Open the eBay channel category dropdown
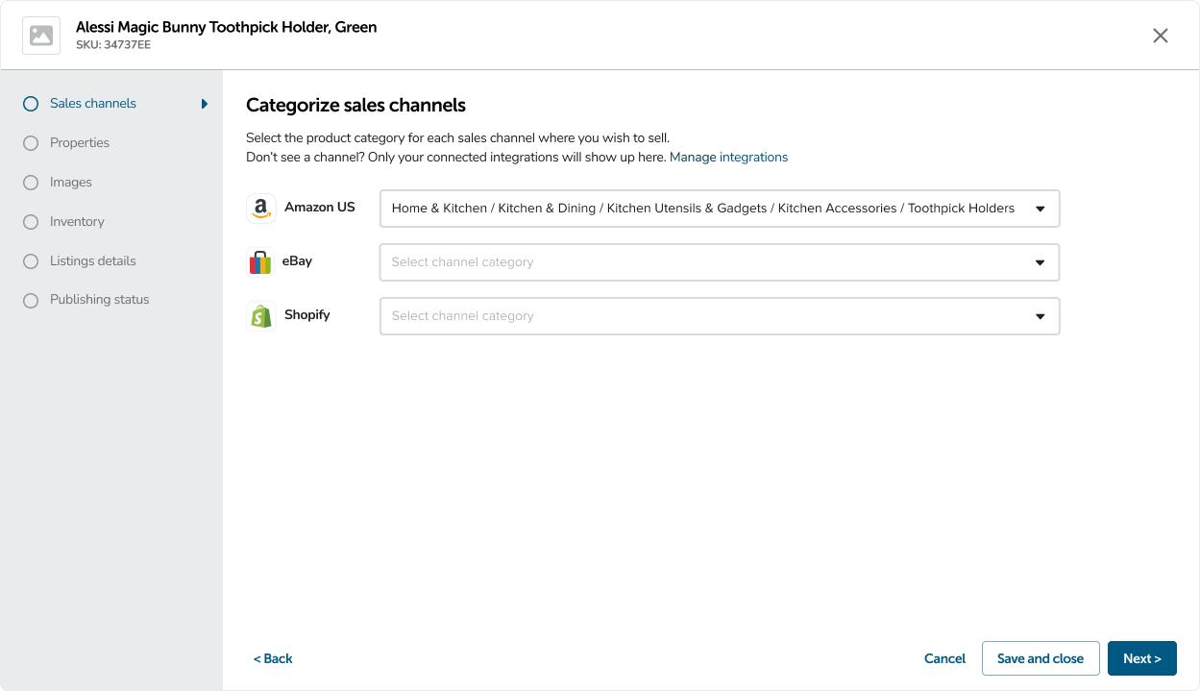Image resolution: width=1200 pixels, height=691 pixels. coord(719,262)
